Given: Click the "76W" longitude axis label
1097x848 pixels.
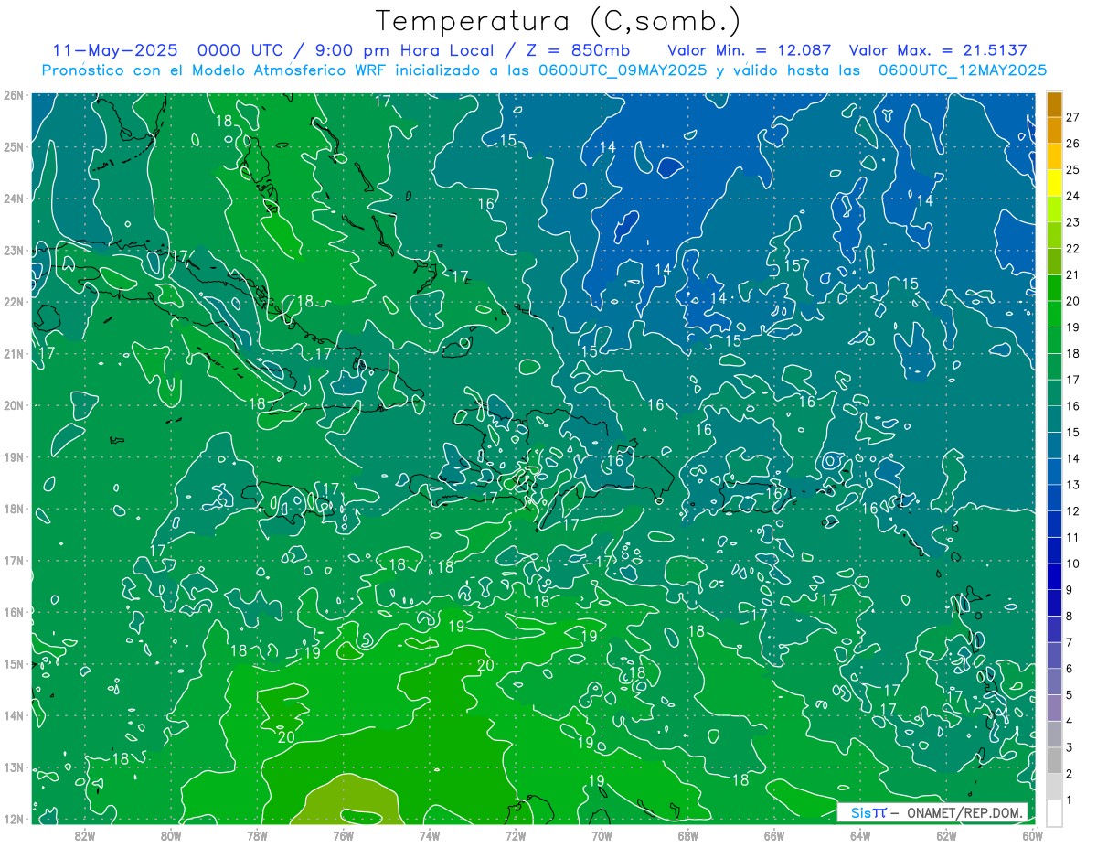Looking at the screenshot, I should pyautogui.click(x=344, y=835).
